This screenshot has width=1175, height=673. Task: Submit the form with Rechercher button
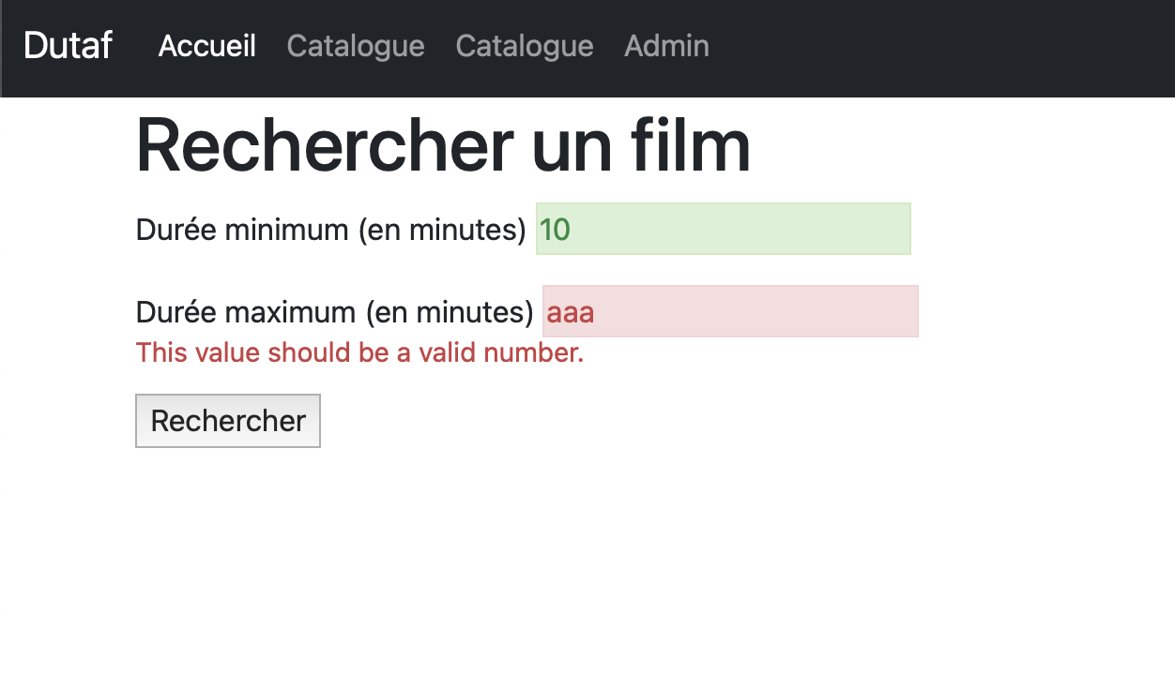[x=228, y=421]
